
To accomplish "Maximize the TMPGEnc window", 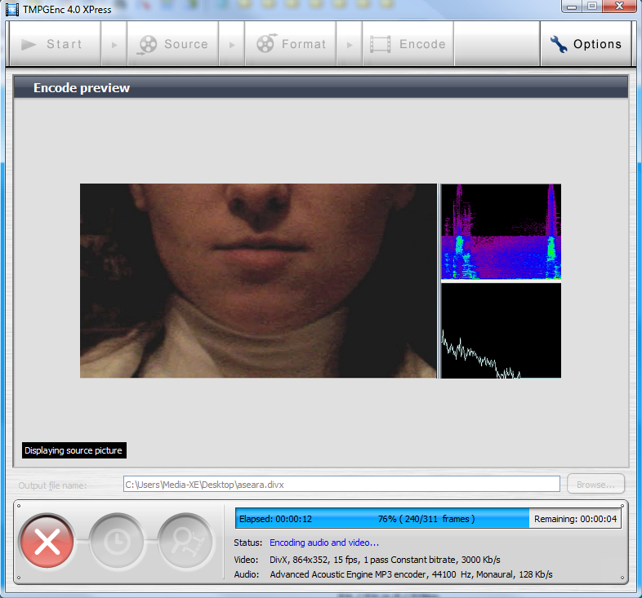I will click(592, 7).
